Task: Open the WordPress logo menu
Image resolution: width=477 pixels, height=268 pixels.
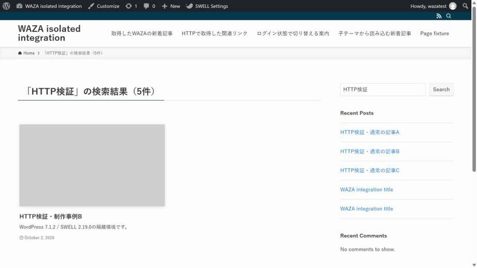Action: [6, 6]
